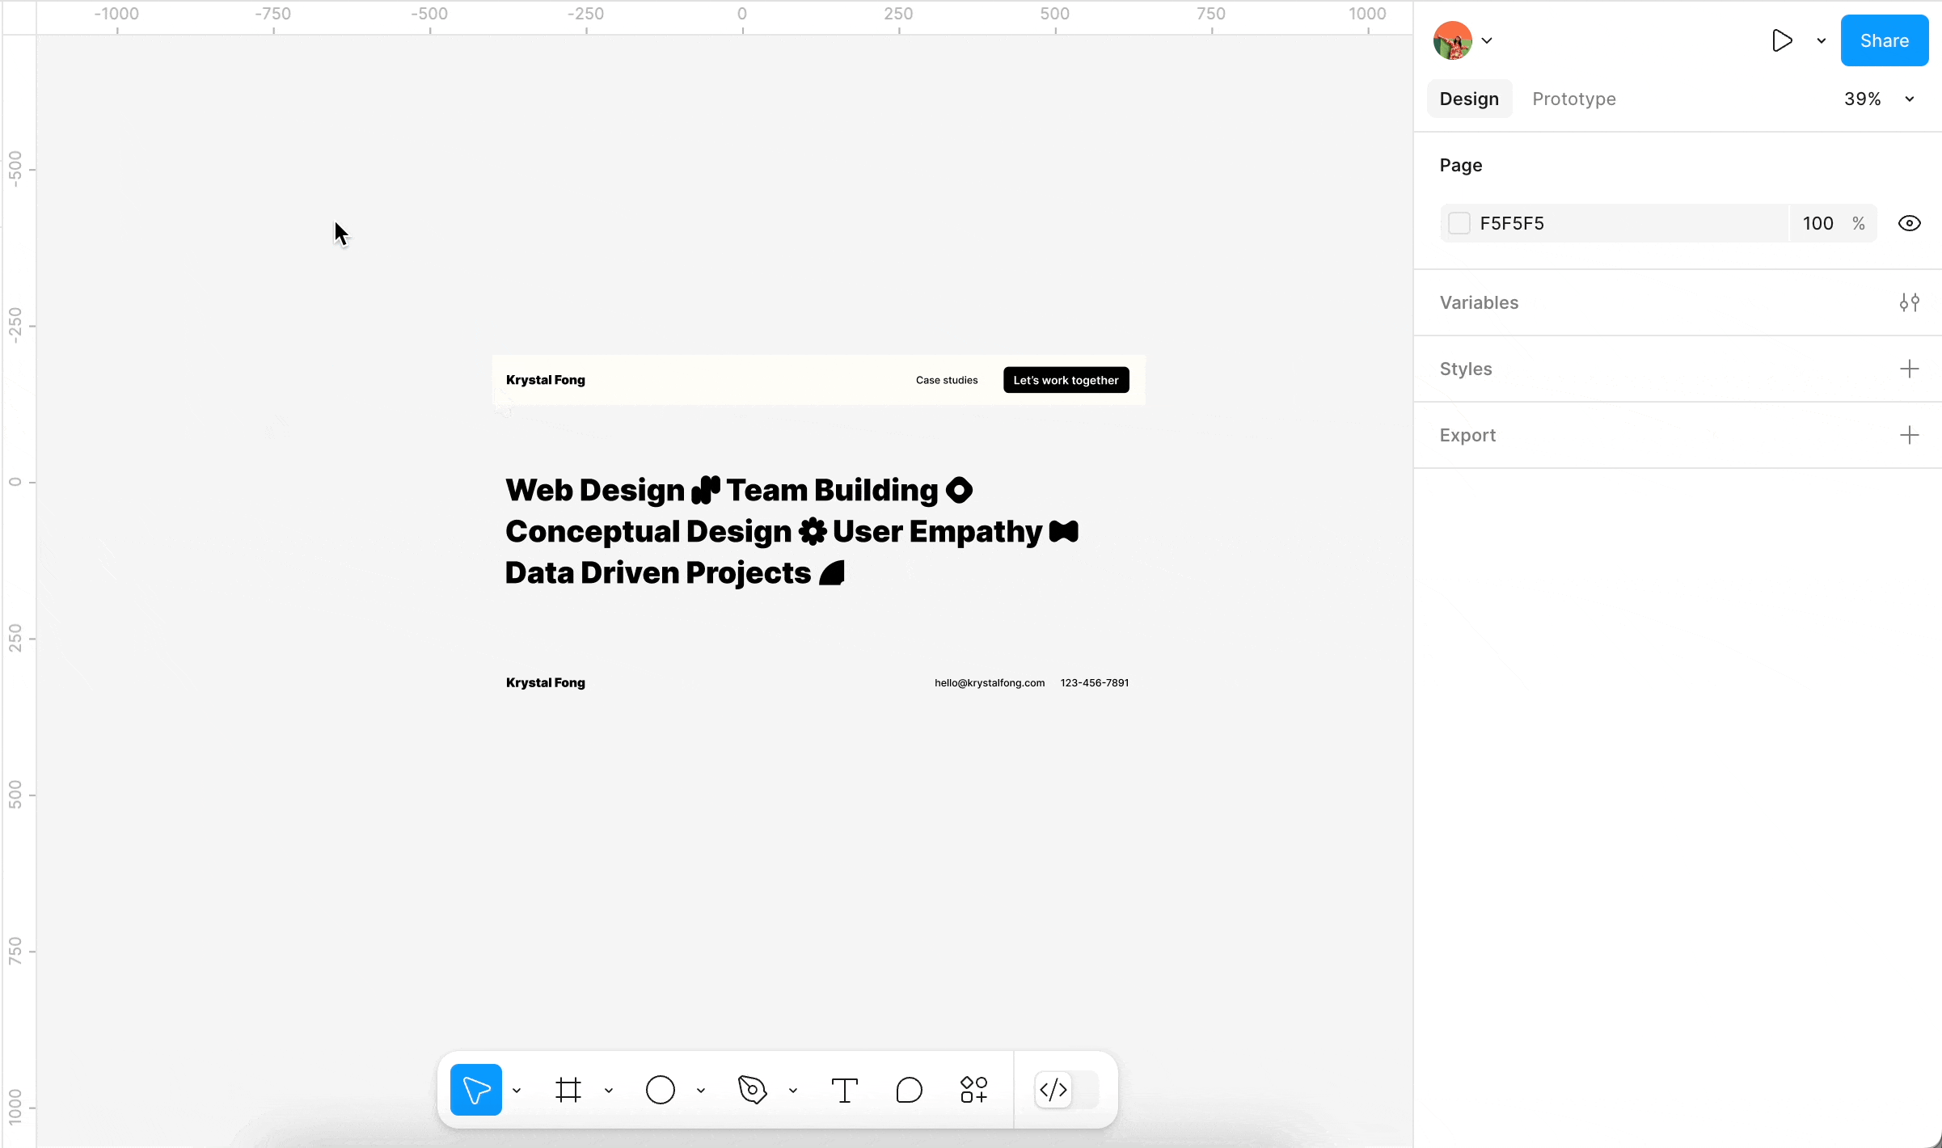This screenshot has height=1148, width=1942.
Task: Click the Present play icon
Action: [x=1782, y=40]
